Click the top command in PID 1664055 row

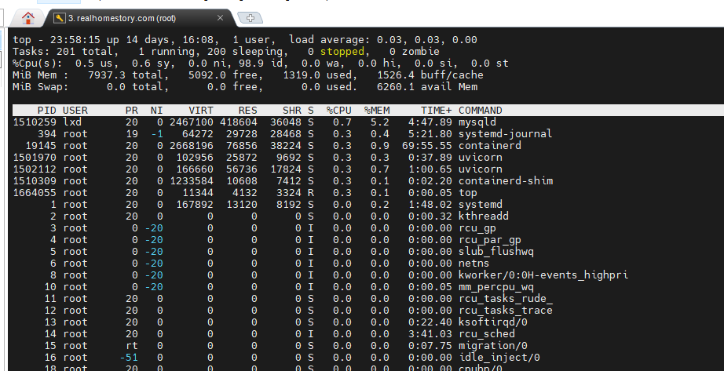468,193
